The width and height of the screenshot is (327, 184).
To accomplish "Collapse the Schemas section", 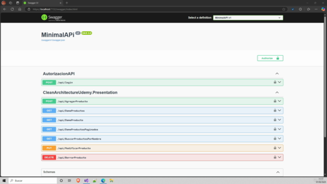I will [x=278, y=172].
